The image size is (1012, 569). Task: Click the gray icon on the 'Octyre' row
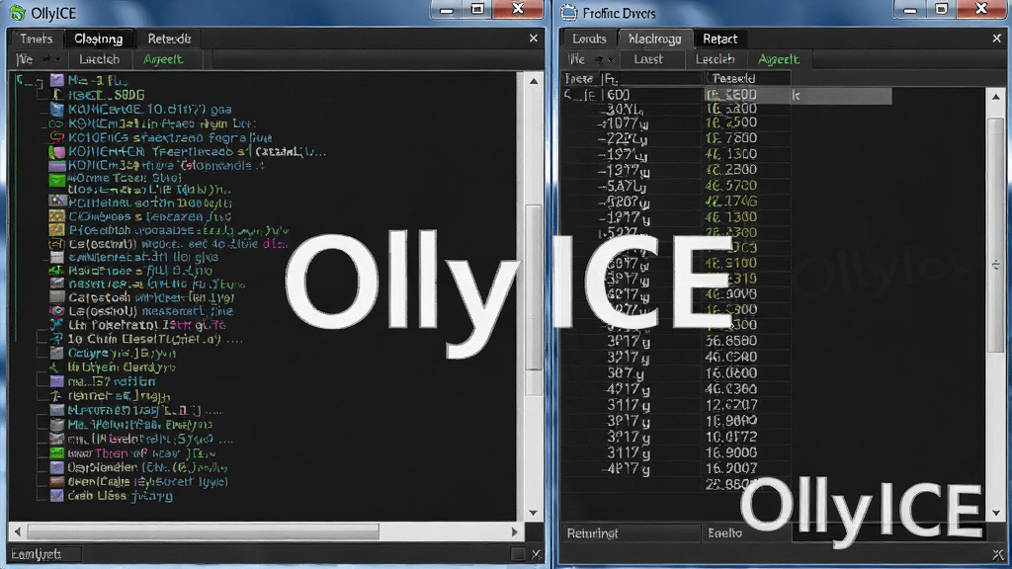tap(56, 353)
